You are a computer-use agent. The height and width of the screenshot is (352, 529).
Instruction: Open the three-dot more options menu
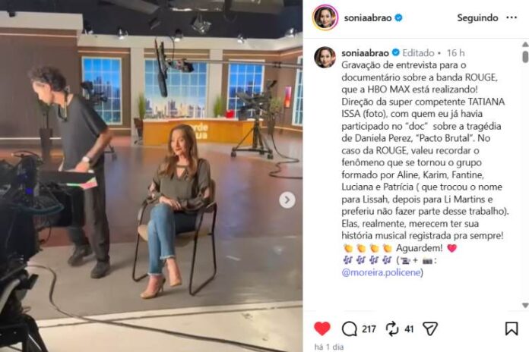(512, 17)
